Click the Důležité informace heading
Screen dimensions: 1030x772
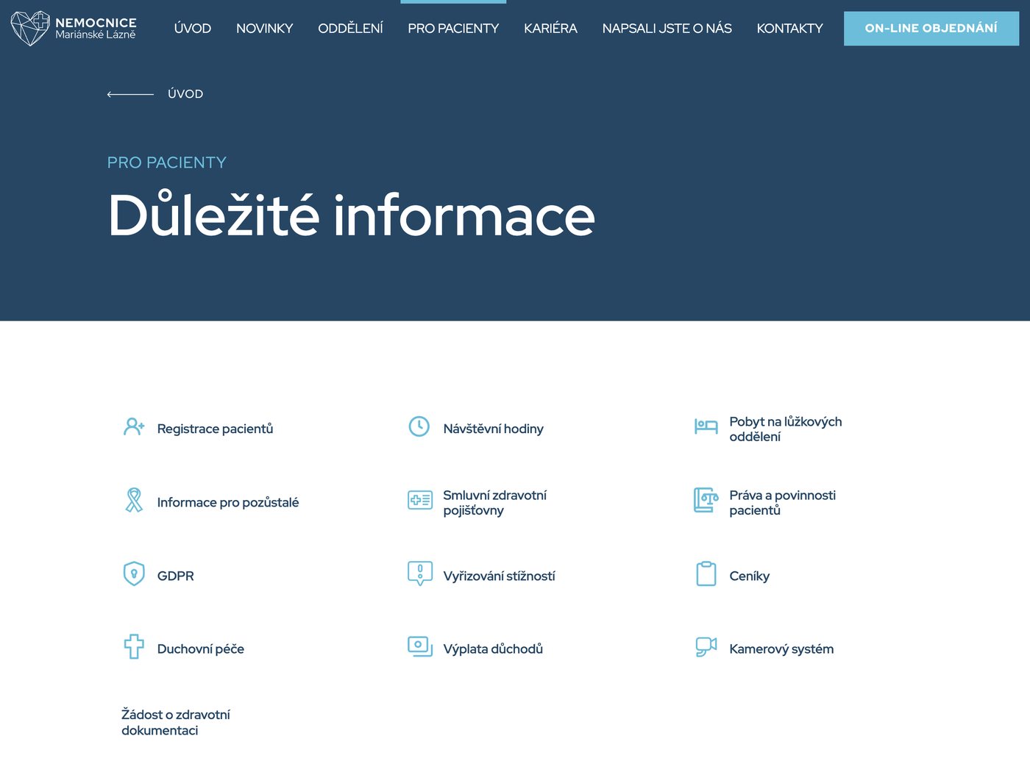351,215
